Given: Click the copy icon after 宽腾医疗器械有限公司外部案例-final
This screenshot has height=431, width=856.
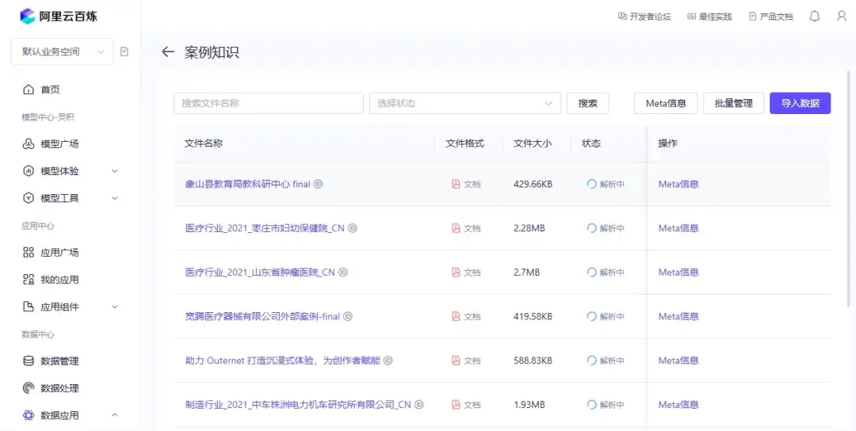Looking at the screenshot, I should click(348, 316).
